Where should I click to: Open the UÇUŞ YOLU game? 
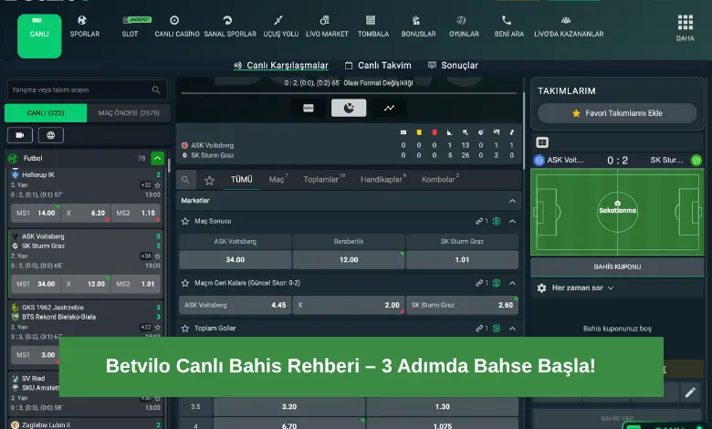[280, 26]
